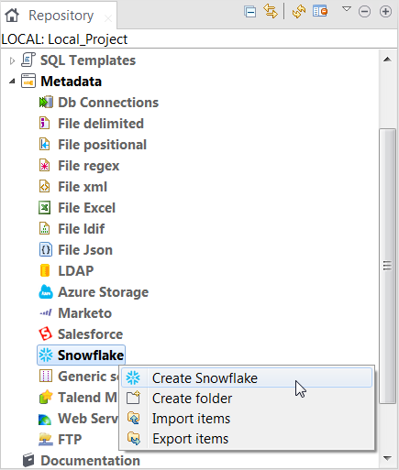Click the File Json braces icon

(x=46, y=249)
